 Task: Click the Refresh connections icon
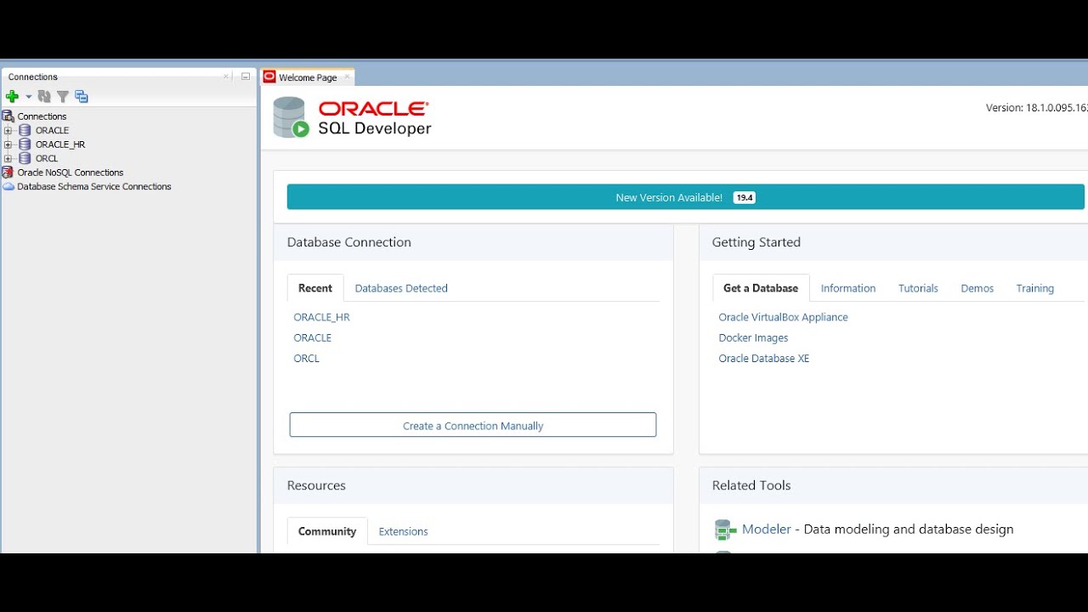point(44,97)
